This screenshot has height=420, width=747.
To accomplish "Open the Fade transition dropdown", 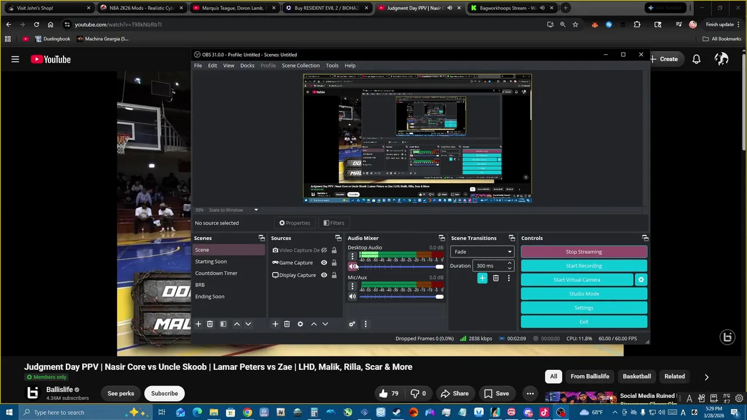I will pyautogui.click(x=482, y=251).
